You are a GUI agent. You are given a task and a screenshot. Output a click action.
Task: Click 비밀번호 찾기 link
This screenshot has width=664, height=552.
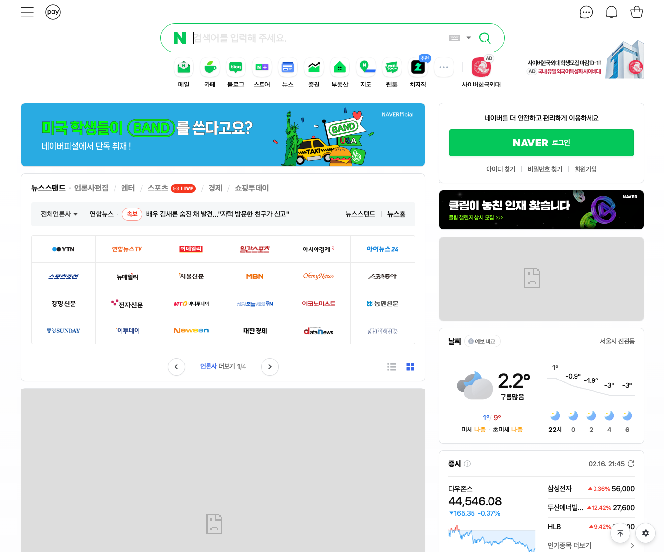click(545, 169)
